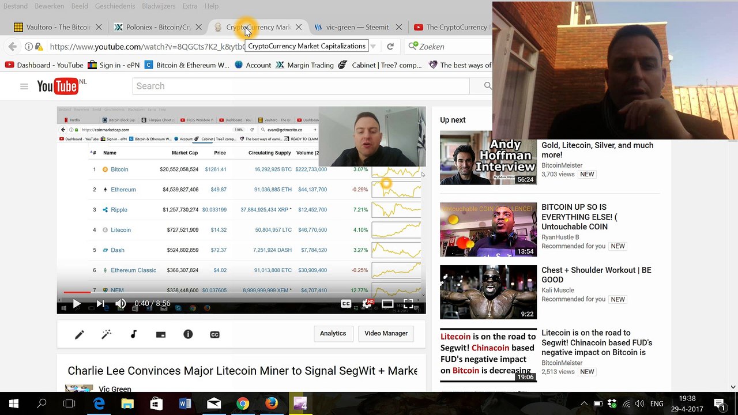The image size is (738, 415).
Task: Toggle subtitles in the video player bar
Action: (346, 304)
